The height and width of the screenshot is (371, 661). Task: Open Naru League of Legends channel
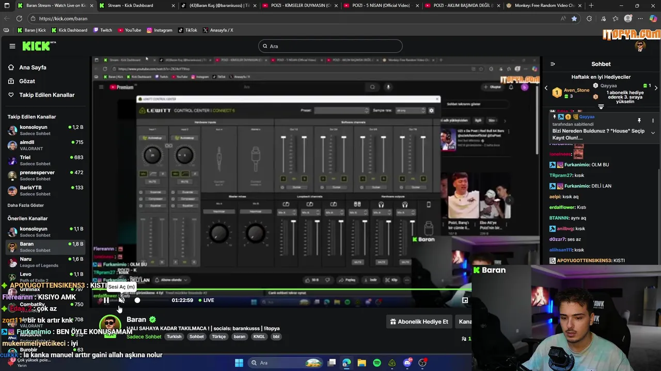[45, 262]
